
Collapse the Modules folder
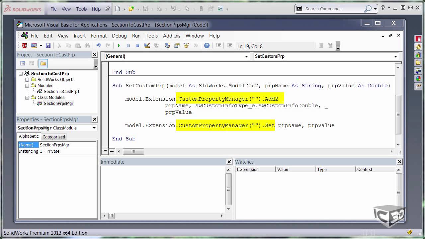click(27, 86)
